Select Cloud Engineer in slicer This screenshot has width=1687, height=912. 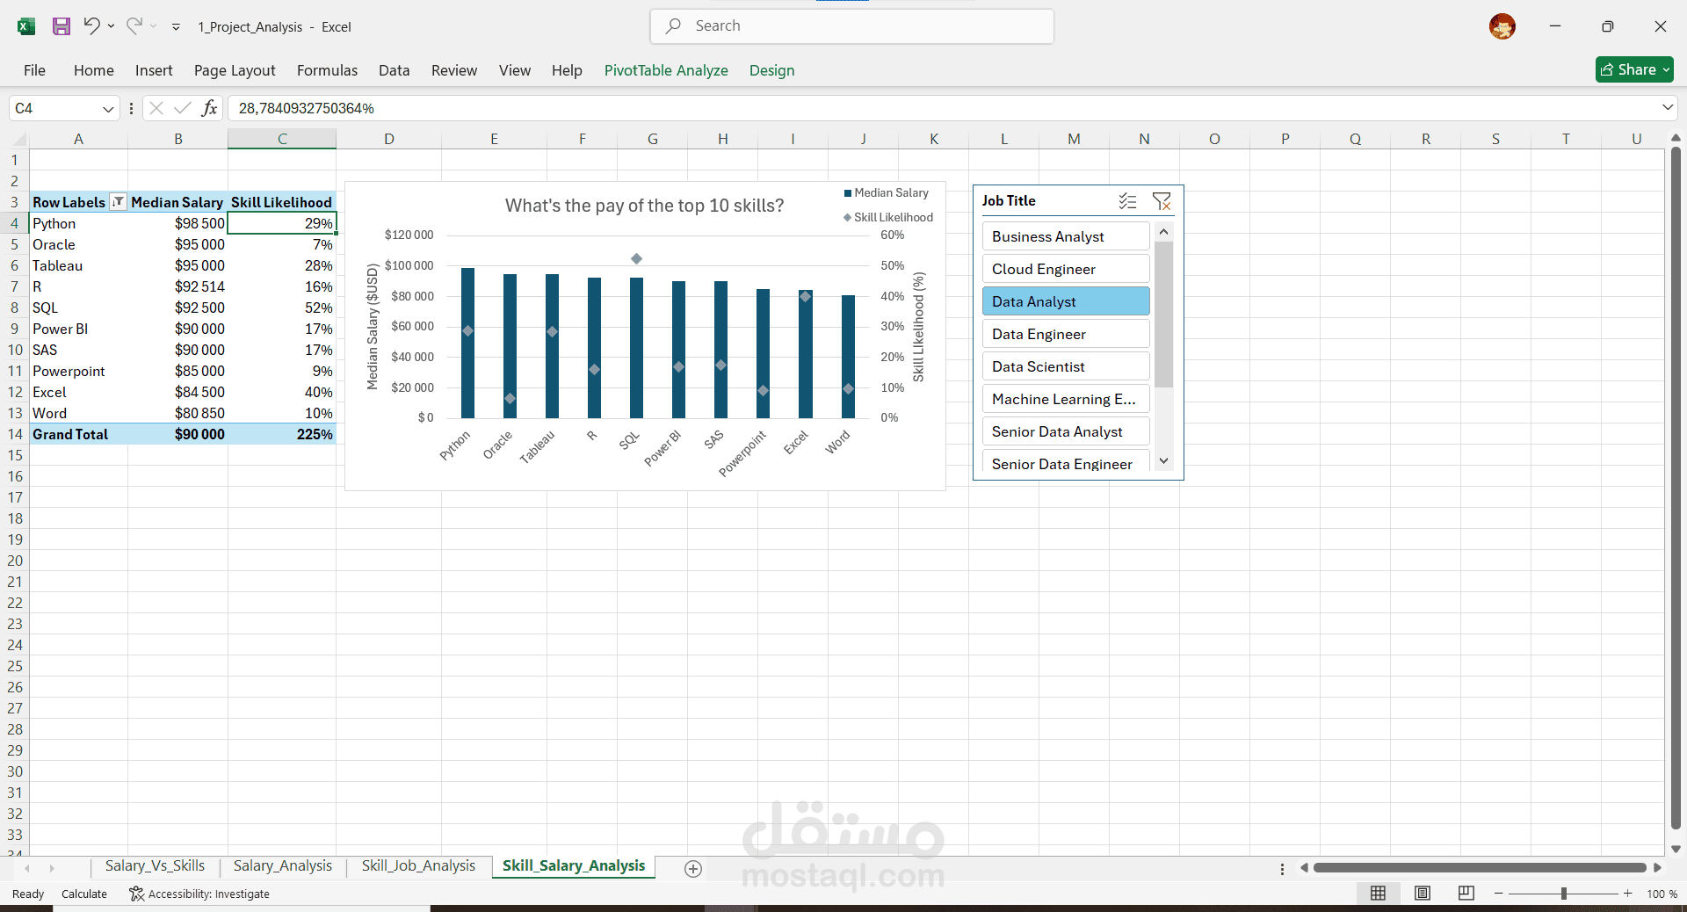1066,269
